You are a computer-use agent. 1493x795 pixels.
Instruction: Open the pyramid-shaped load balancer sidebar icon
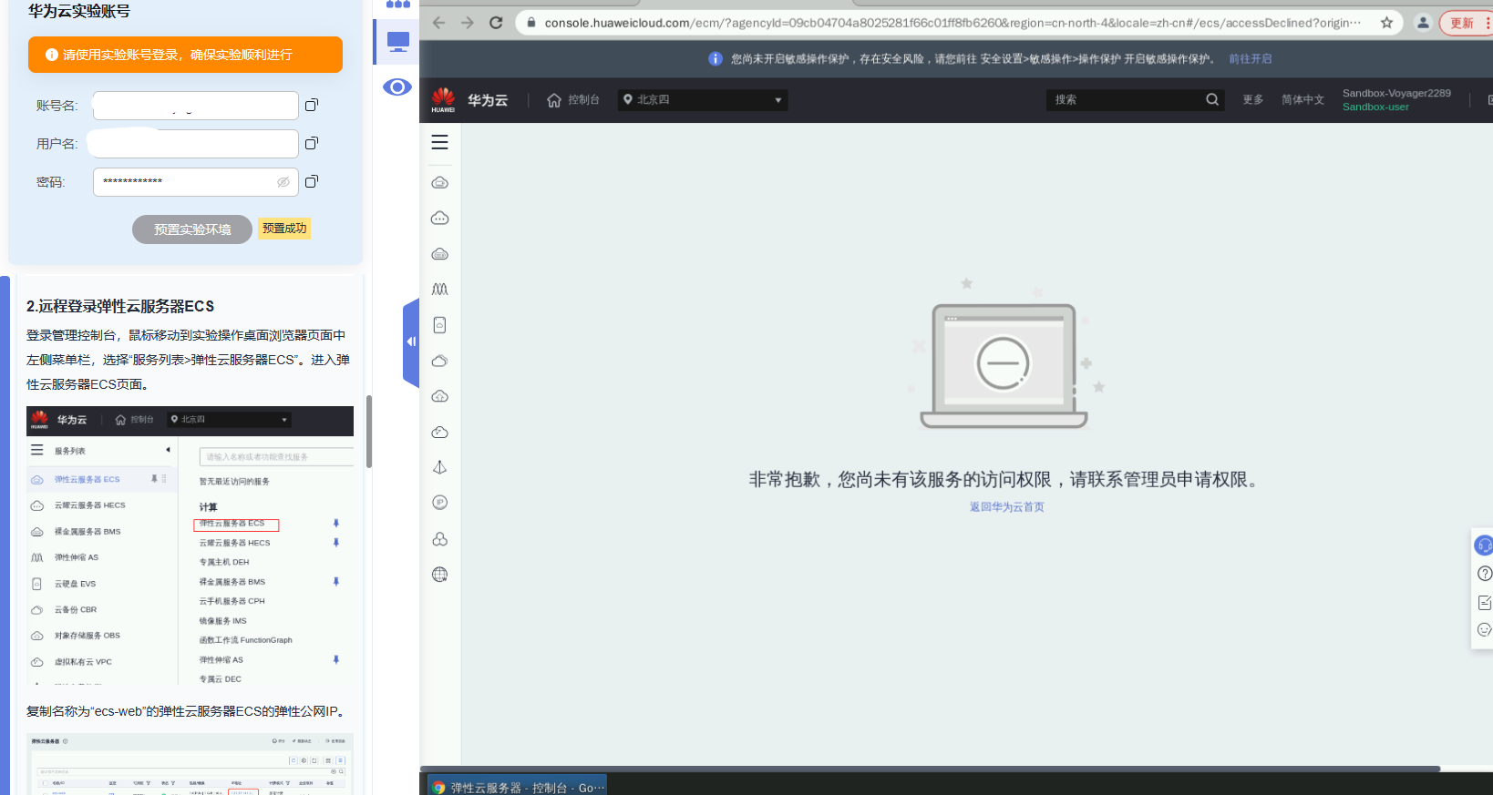pos(439,467)
